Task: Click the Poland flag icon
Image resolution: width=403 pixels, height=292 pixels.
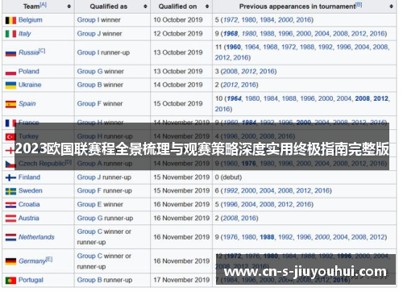Action: click(x=10, y=72)
